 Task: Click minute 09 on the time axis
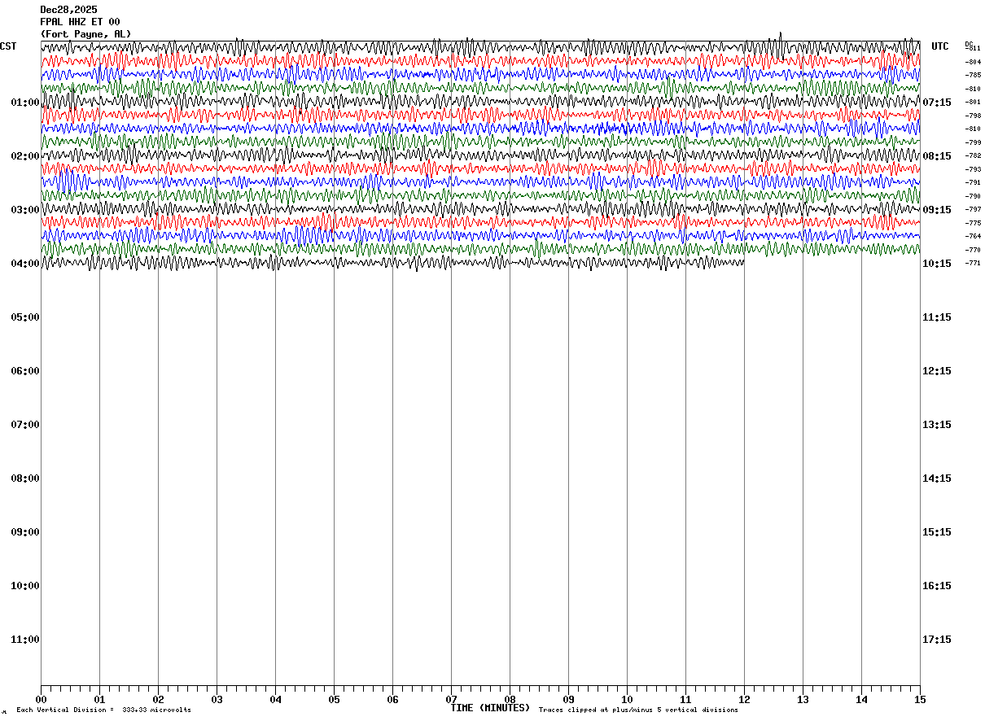click(x=568, y=699)
